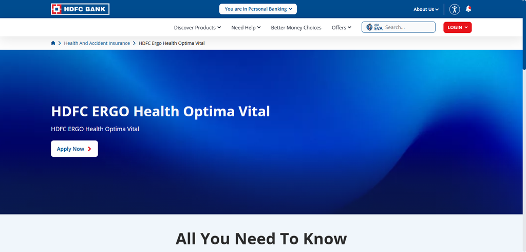The width and height of the screenshot is (526, 252).
Task: Open the notifications bell icon
Action: pyautogui.click(x=468, y=9)
